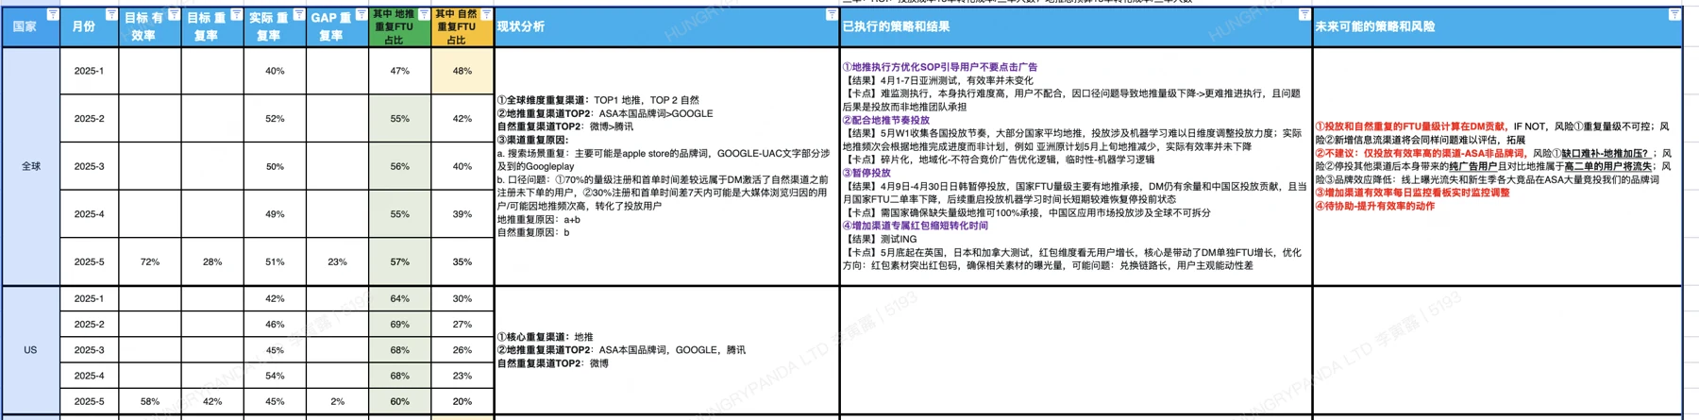Open filter icon on GAP重复率 column
This screenshot has height=420, width=1699.
361,14
